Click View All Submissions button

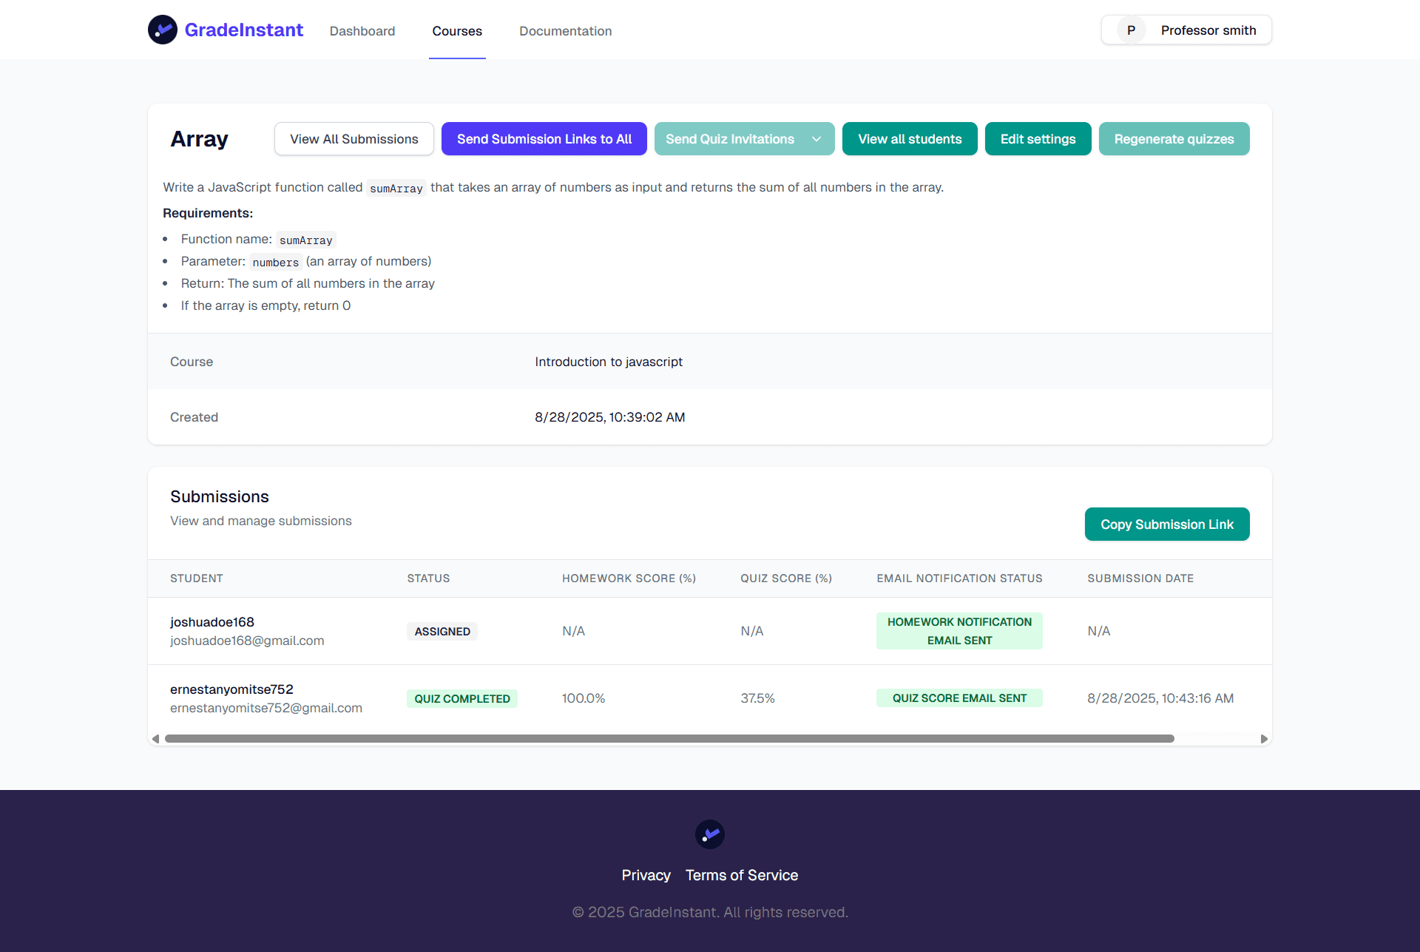pos(354,139)
